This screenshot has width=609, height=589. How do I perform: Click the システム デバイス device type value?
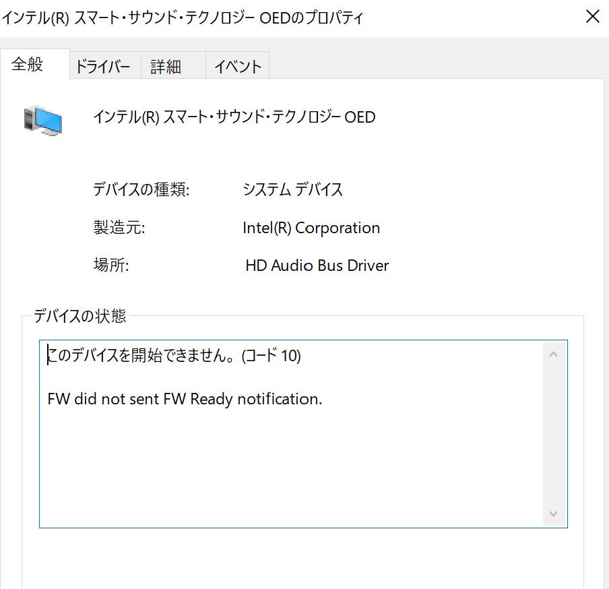(293, 190)
